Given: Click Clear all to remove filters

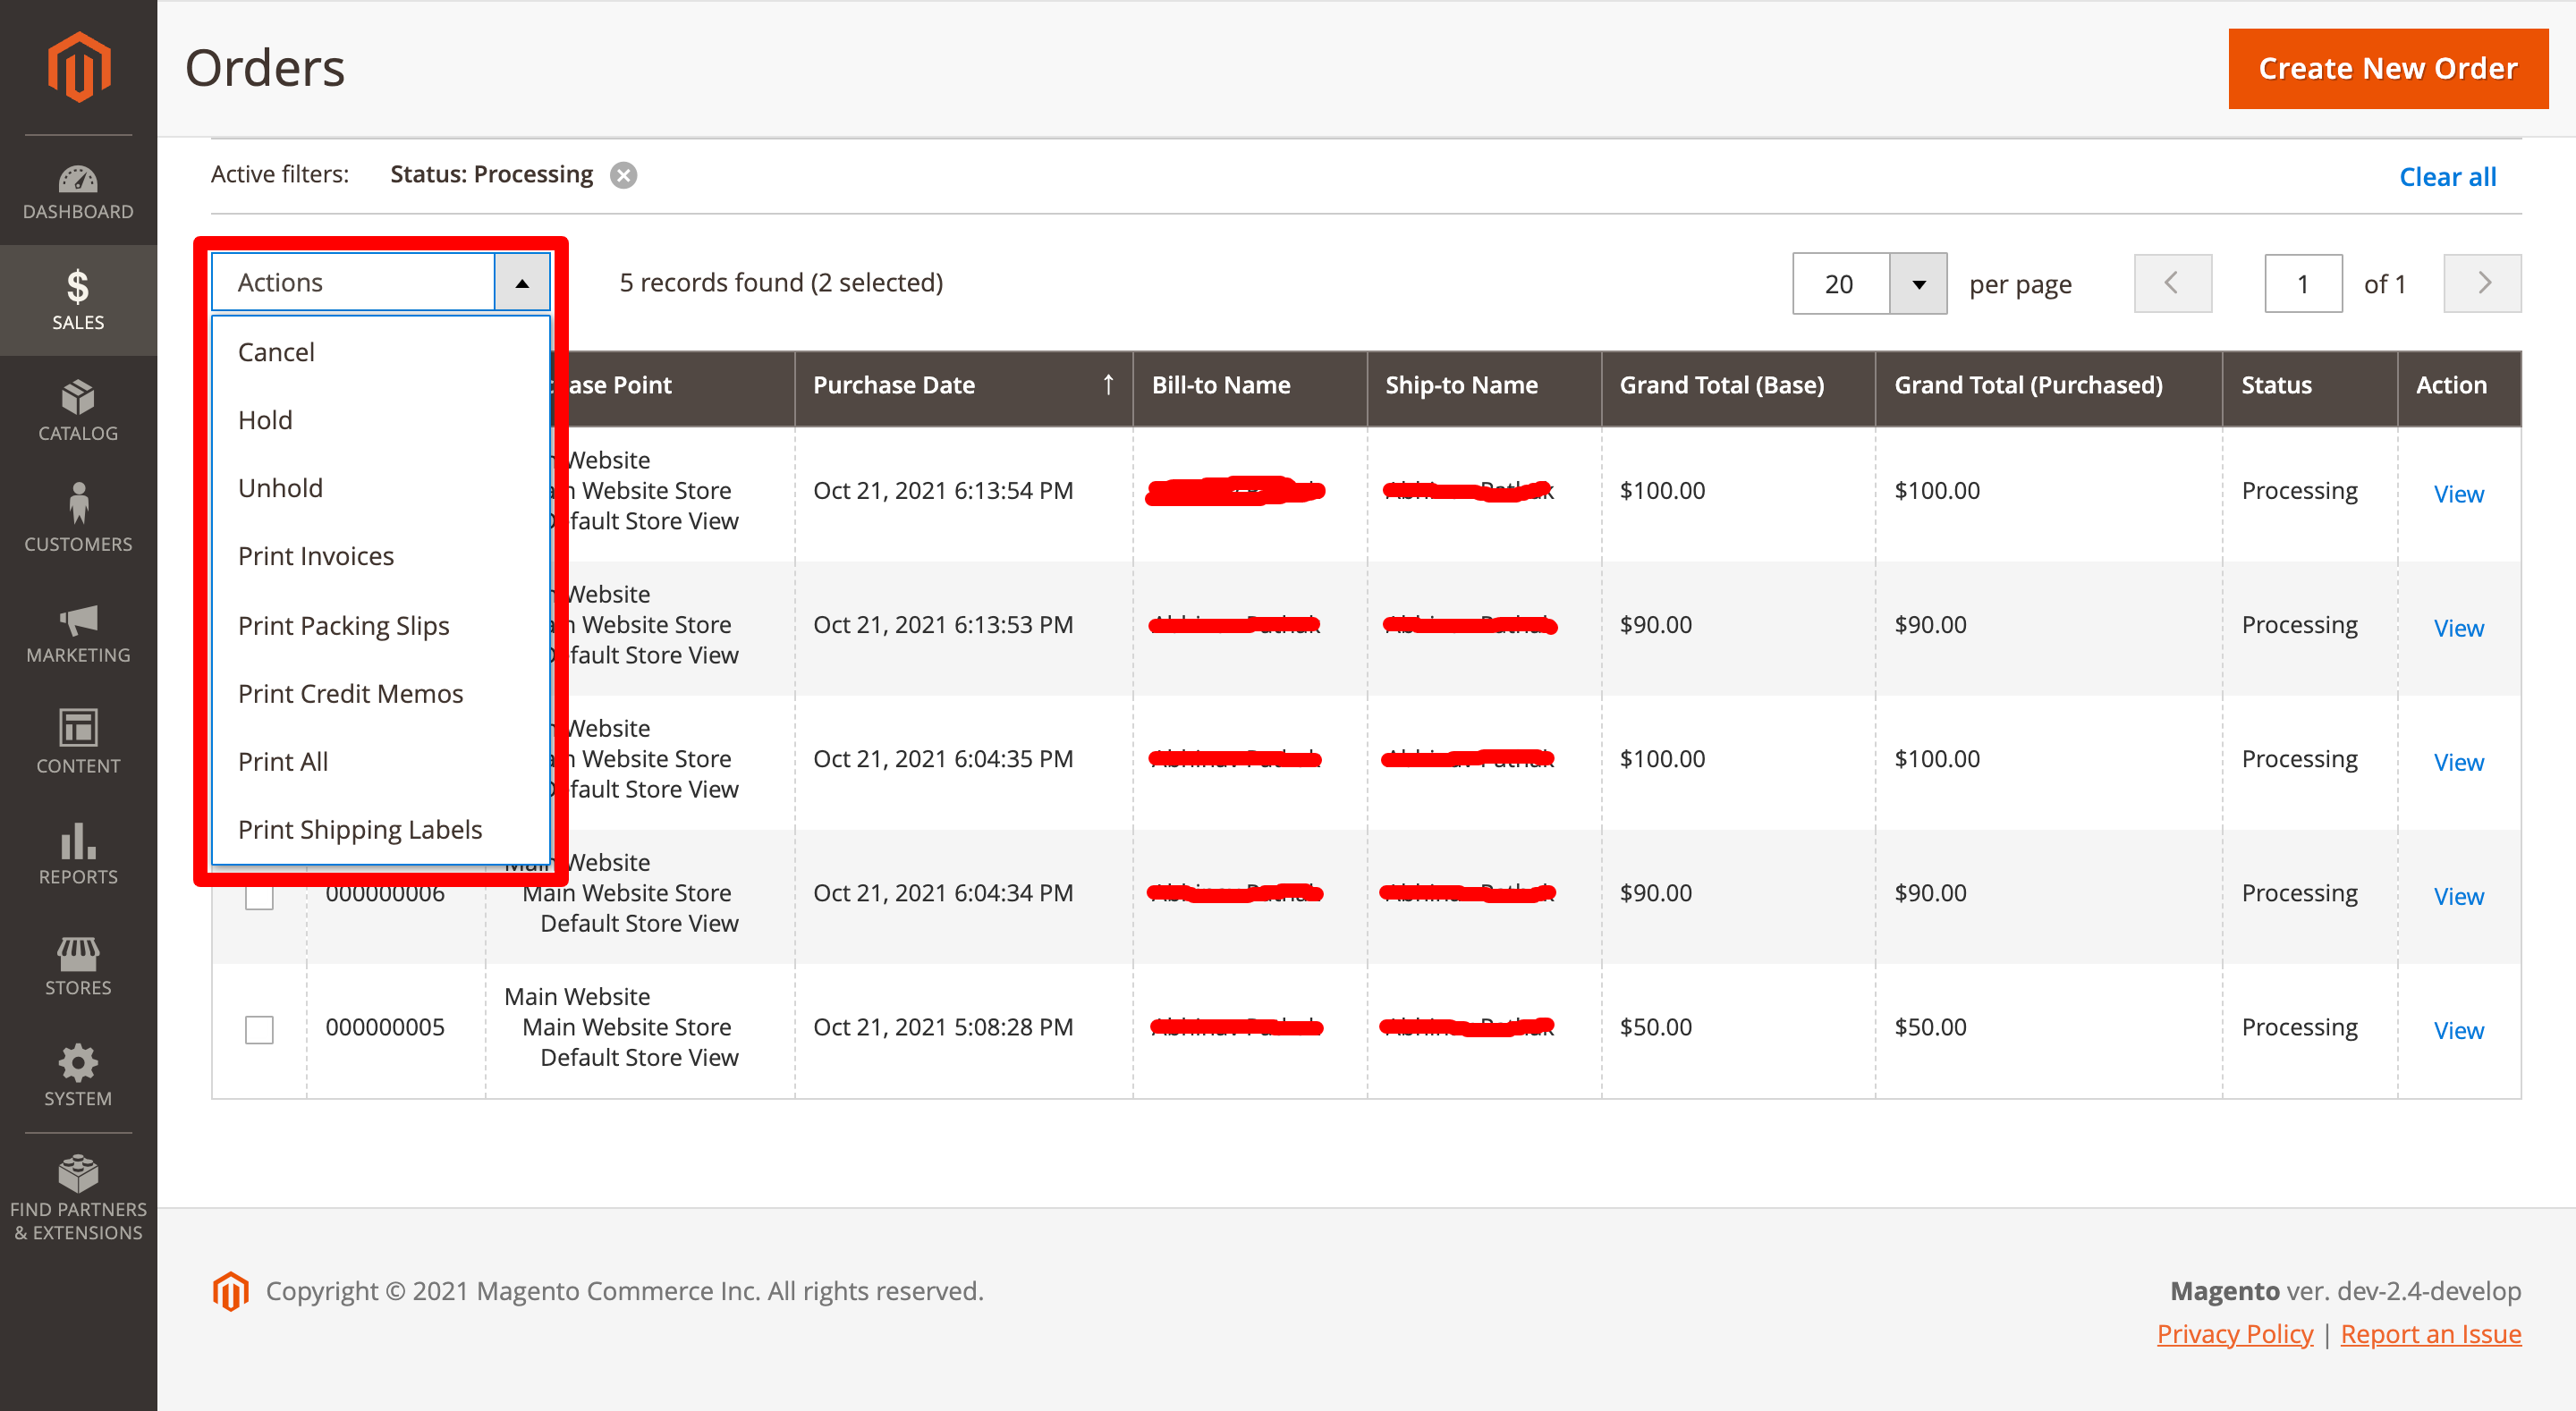Looking at the screenshot, I should click(2447, 176).
